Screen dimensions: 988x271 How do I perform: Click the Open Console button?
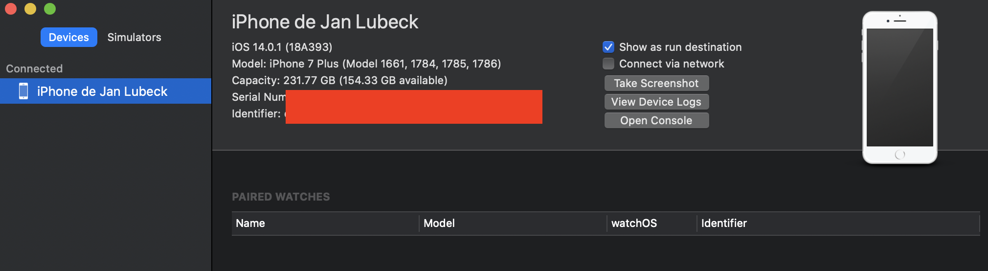(656, 120)
